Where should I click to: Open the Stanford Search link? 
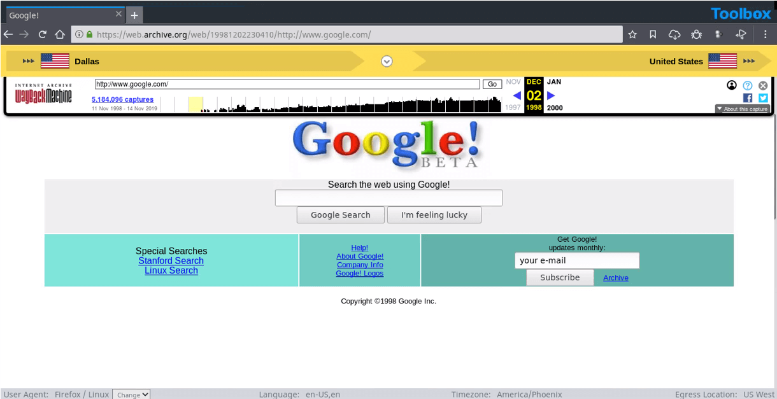click(x=171, y=261)
